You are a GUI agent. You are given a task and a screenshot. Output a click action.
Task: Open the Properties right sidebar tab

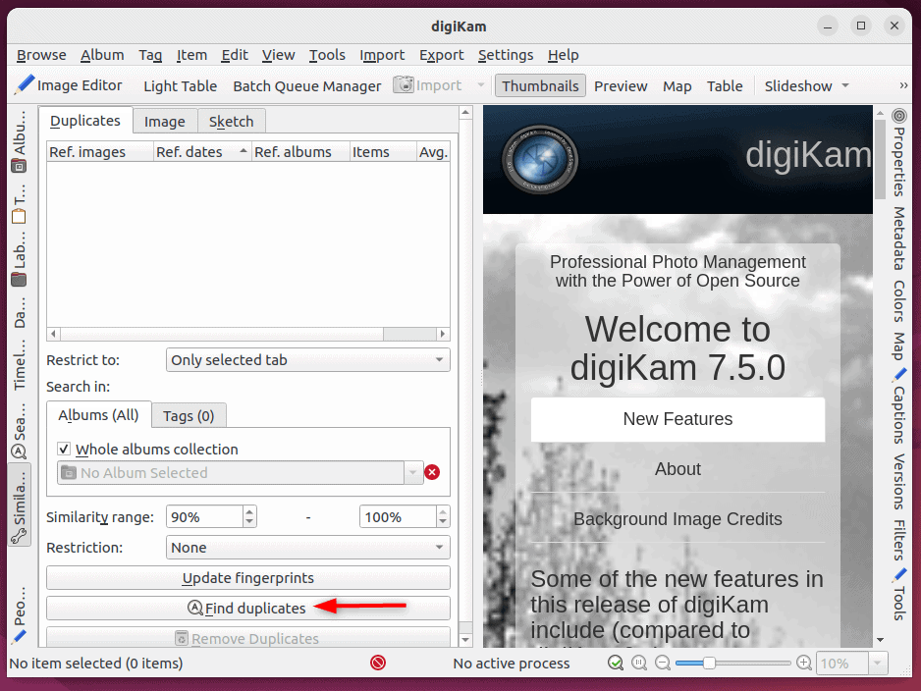pyautogui.click(x=898, y=153)
